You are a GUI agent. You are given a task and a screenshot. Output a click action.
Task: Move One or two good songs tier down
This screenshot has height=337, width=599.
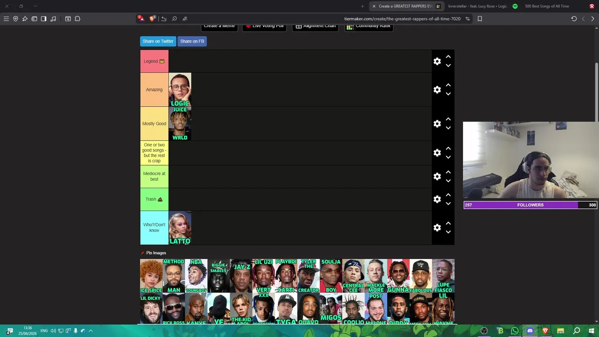(x=448, y=157)
